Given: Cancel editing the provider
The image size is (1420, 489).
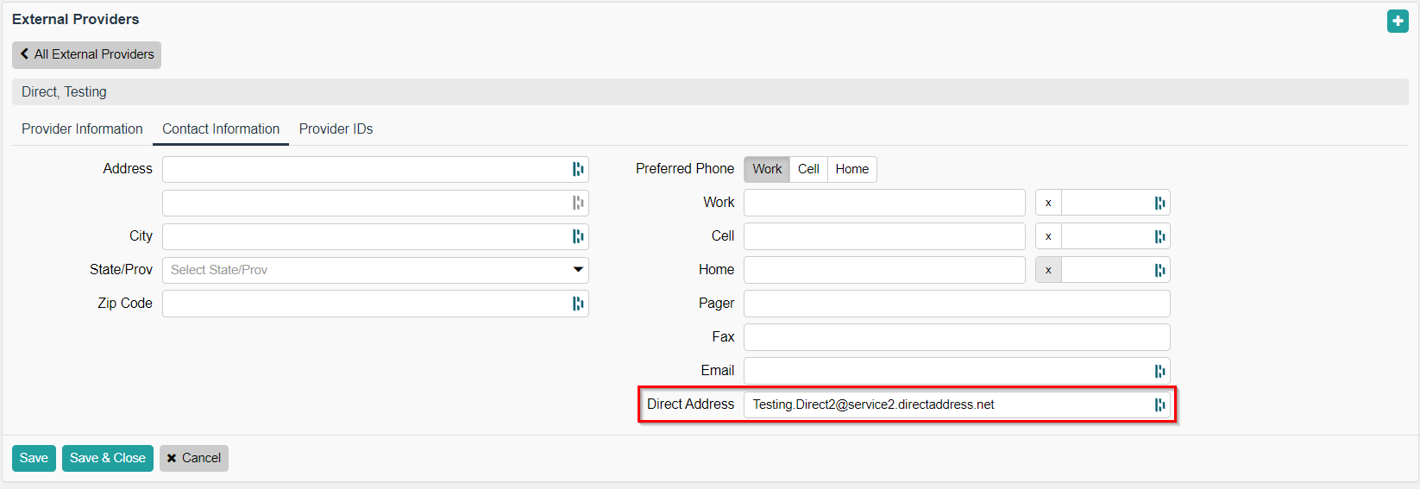Looking at the screenshot, I should click(193, 458).
